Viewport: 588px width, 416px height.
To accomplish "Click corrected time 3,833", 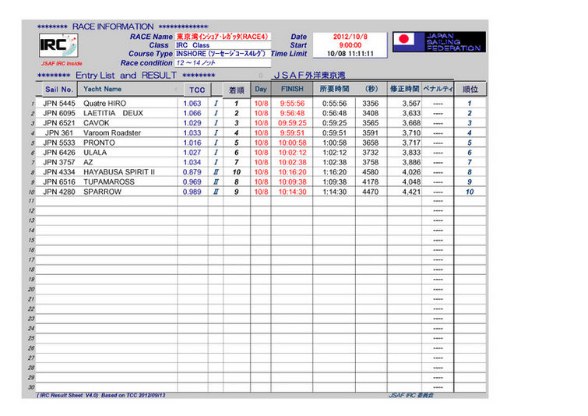I will point(411,152).
